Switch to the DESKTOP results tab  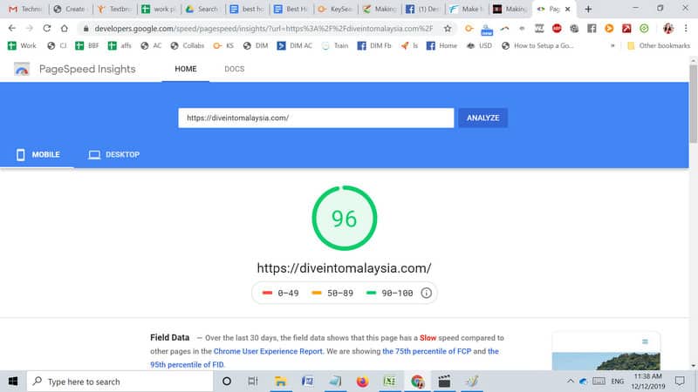point(113,154)
